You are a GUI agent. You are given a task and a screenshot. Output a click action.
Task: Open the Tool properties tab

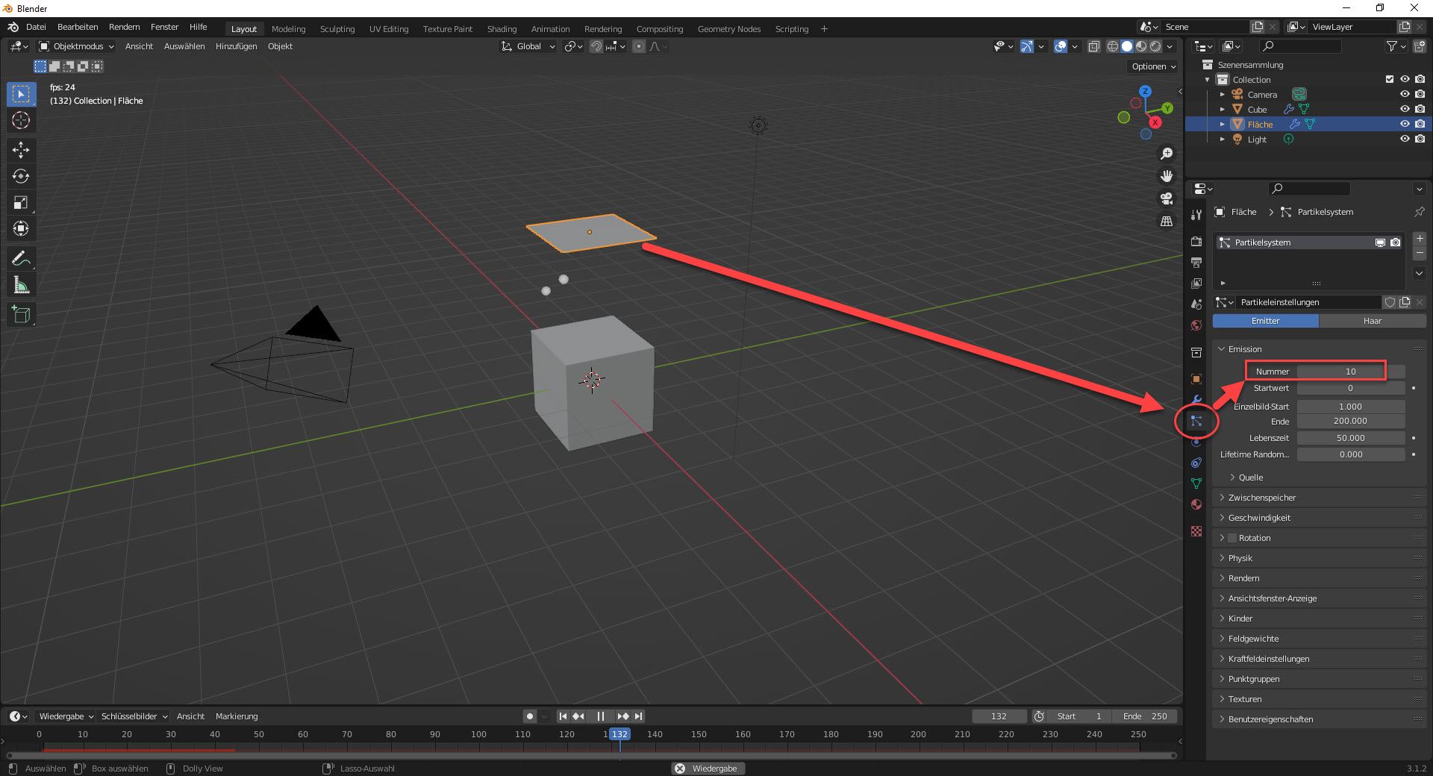point(1196,215)
